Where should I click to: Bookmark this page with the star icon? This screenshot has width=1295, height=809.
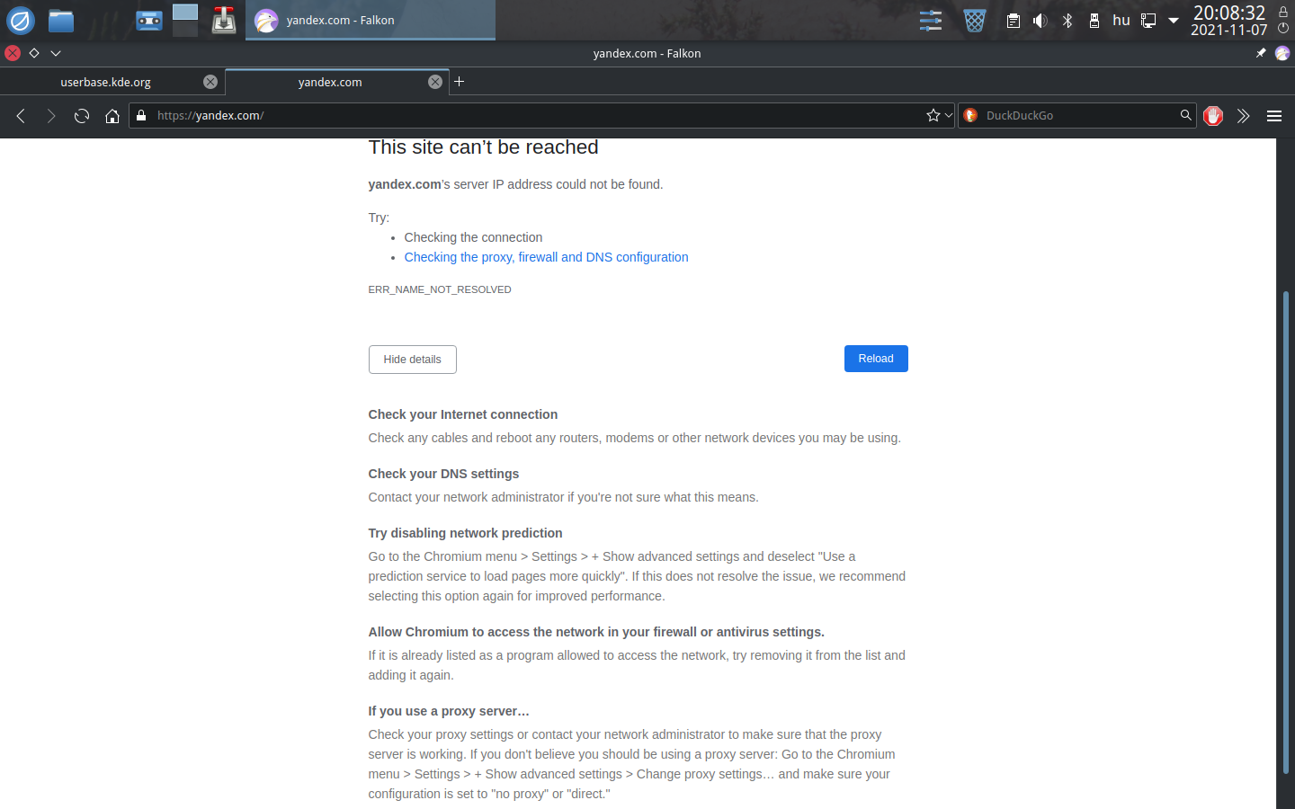933,115
